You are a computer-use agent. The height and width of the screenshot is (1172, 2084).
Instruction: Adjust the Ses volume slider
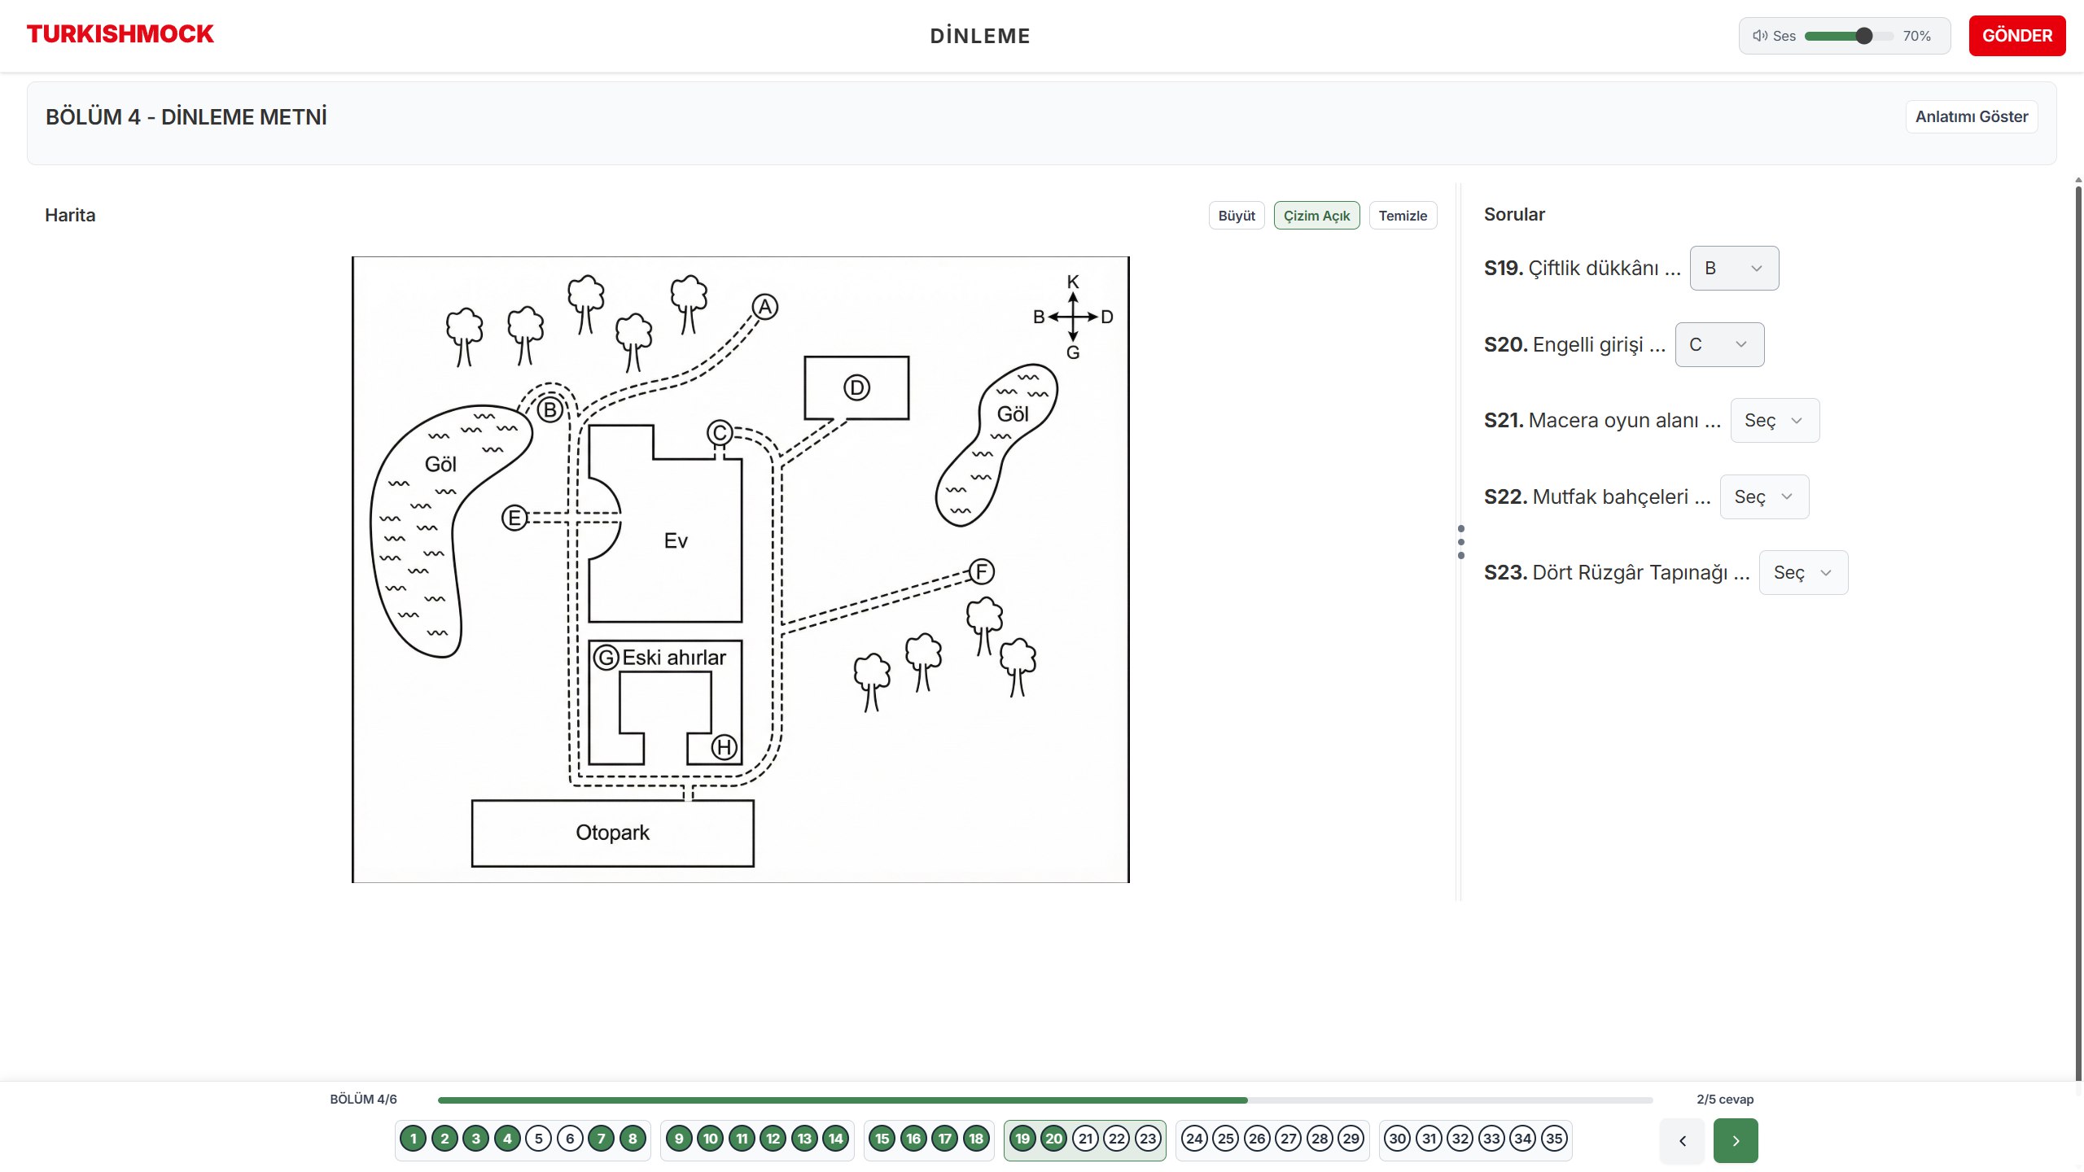click(1849, 36)
